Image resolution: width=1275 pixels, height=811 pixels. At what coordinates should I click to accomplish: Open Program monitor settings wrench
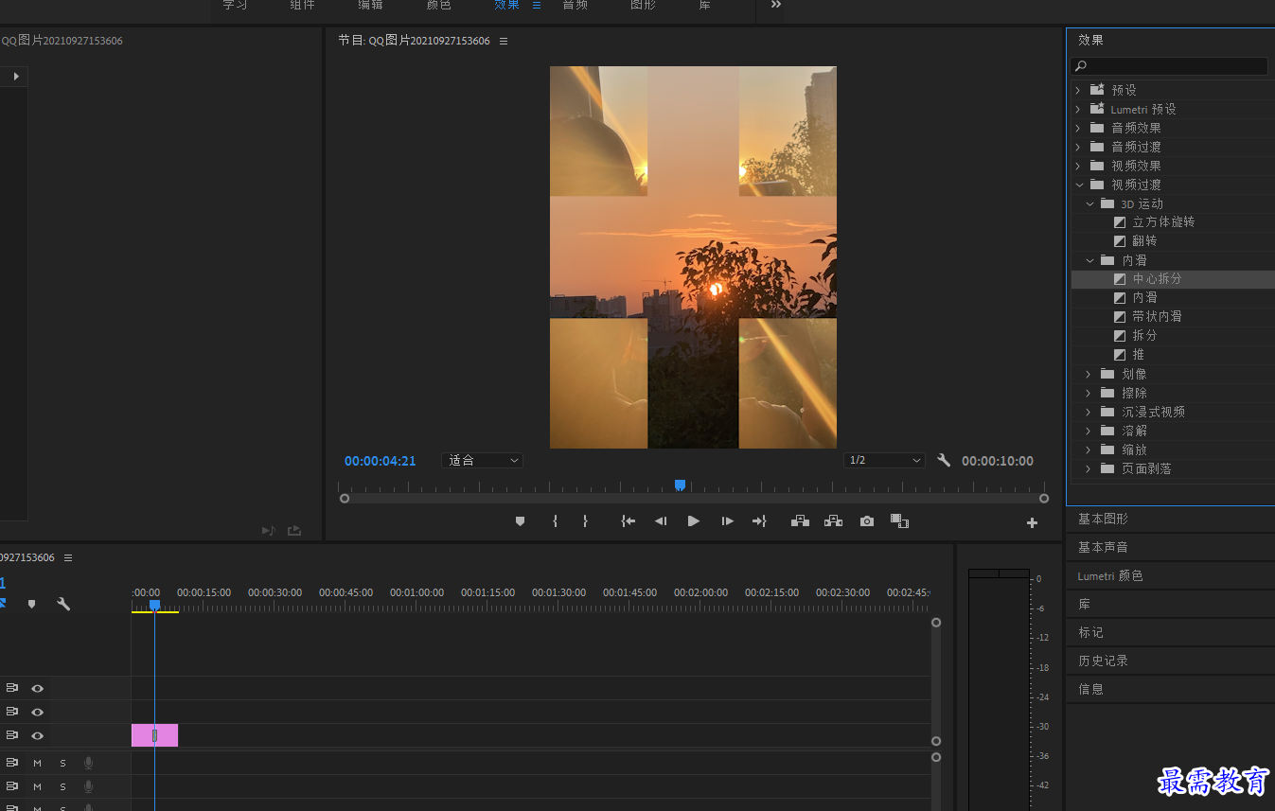coord(944,461)
